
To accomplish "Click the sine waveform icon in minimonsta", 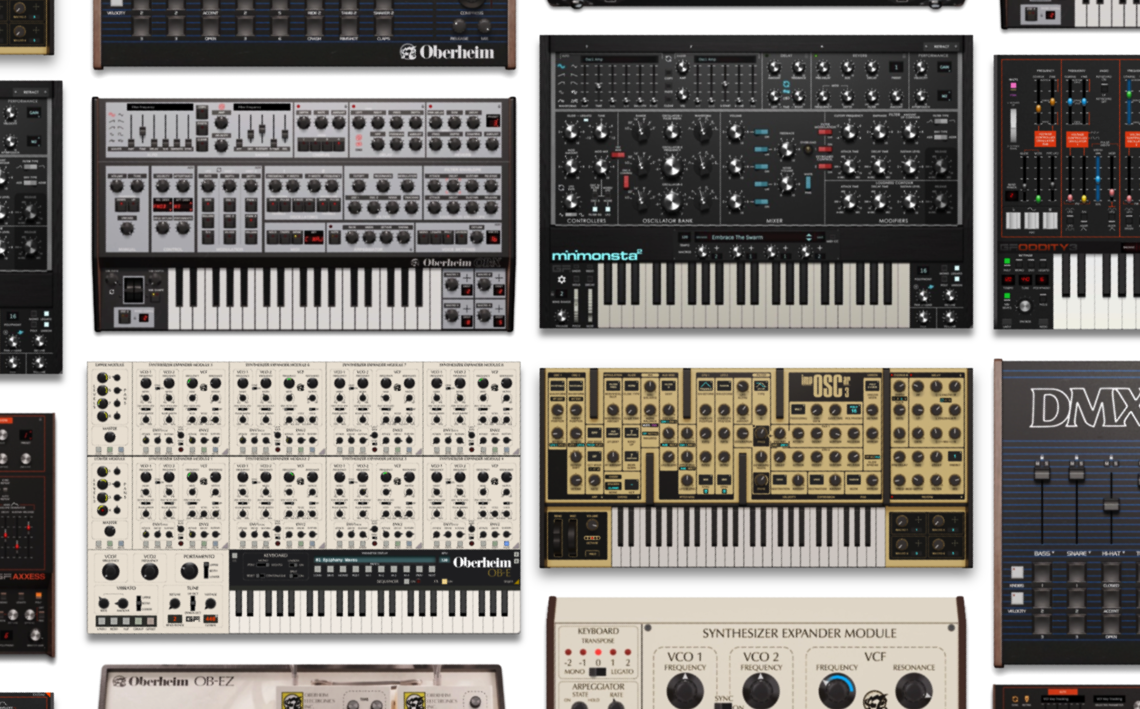I will (x=561, y=67).
